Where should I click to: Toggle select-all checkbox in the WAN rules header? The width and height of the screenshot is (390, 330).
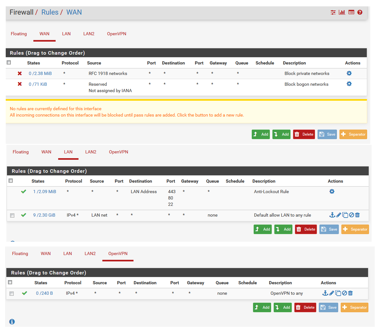tap(9, 63)
